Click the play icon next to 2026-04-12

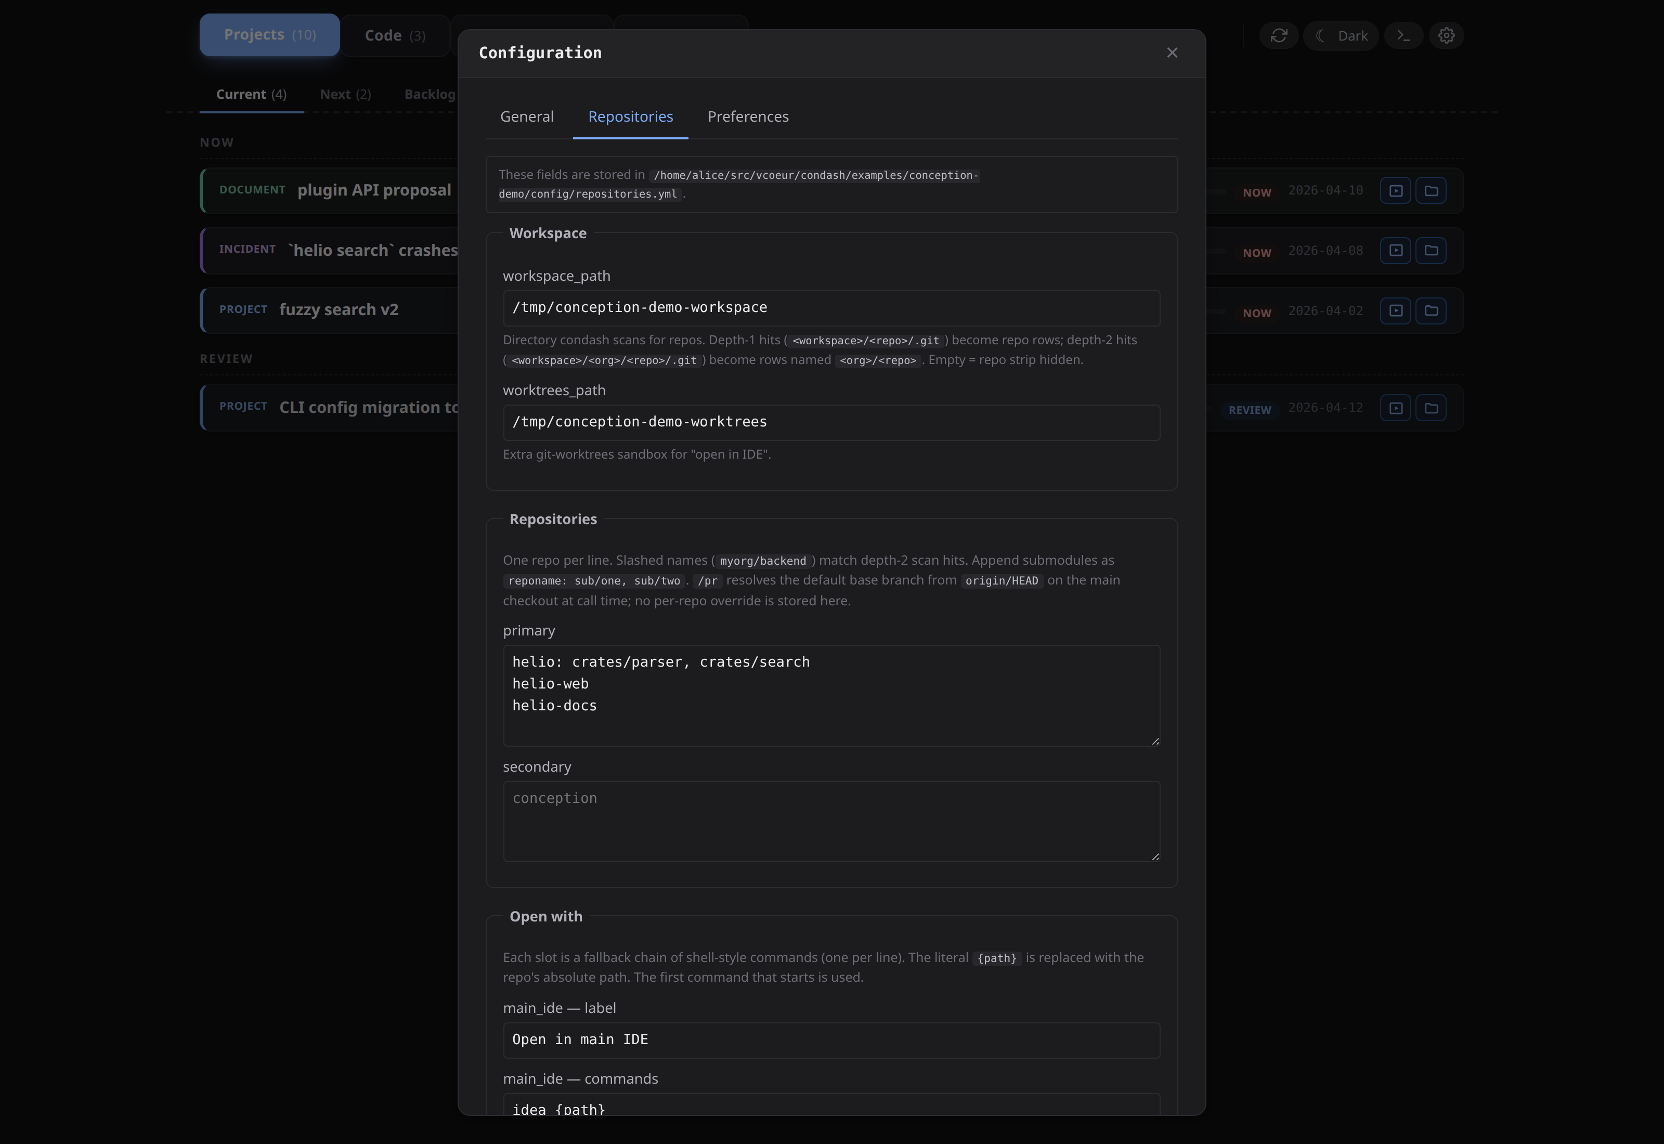coord(1396,408)
